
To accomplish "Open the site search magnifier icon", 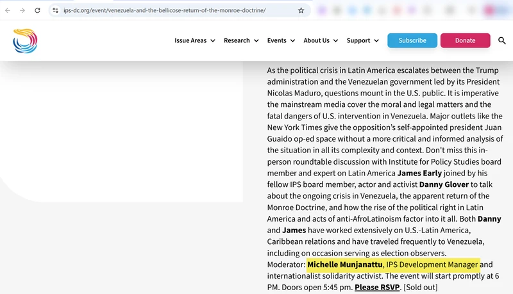I will (x=502, y=40).
